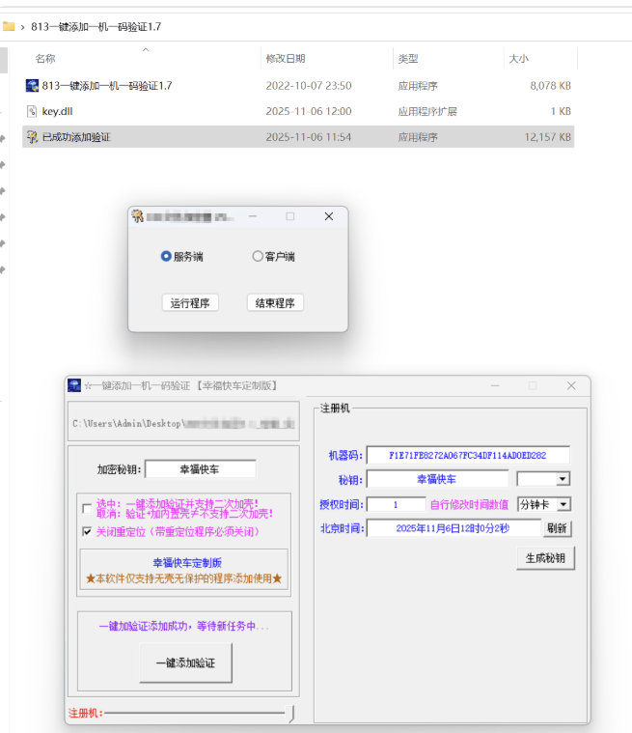The height and width of the screenshot is (733, 632).
Task: Click the 一键添加一机一码验证 window title icon
Action: point(74,385)
